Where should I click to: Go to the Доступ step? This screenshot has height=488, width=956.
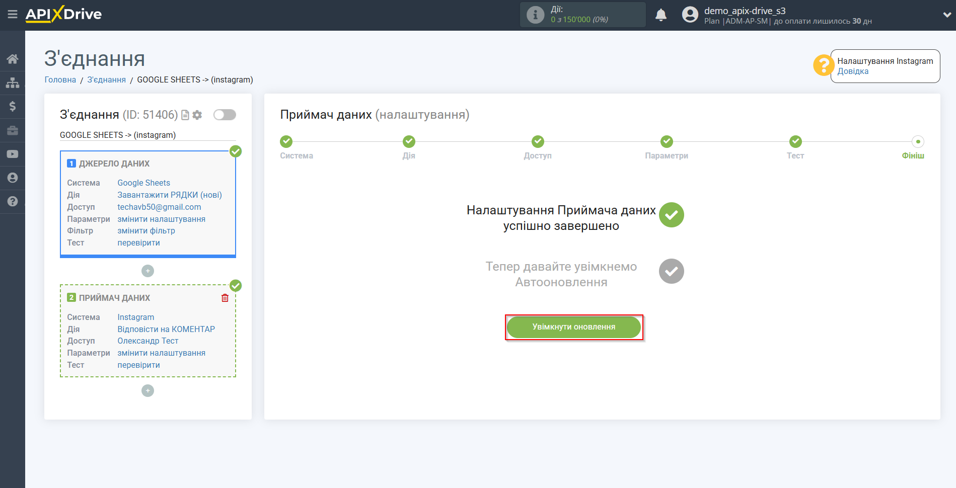coord(538,141)
